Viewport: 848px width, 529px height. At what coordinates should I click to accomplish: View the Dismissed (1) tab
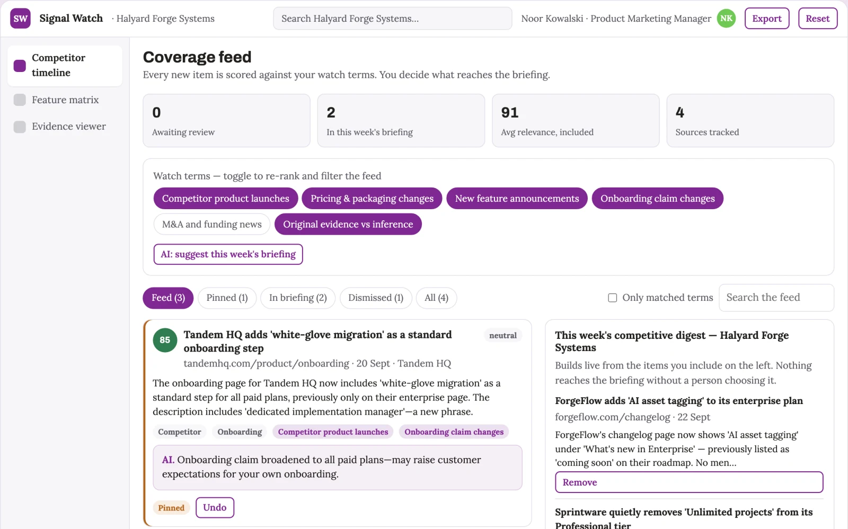[x=376, y=298]
